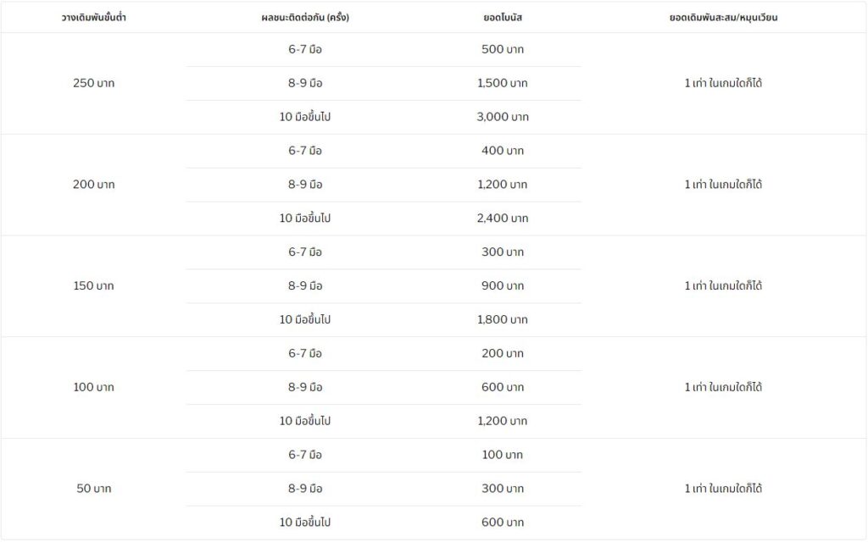Viewport: 868px width, 542px height.
Task: Click the turnover cell in the 50 บาท row
Action: [723, 489]
